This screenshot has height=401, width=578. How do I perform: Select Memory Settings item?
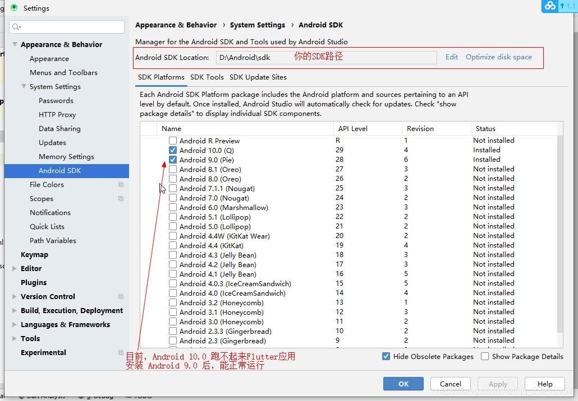(x=66, y=156)
